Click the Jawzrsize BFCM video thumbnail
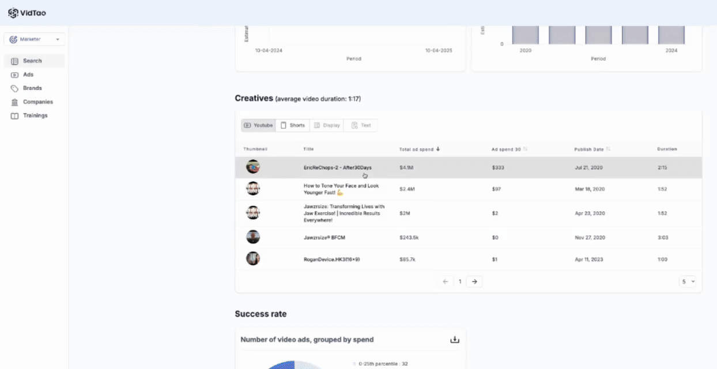 click(x=253, y=237)
